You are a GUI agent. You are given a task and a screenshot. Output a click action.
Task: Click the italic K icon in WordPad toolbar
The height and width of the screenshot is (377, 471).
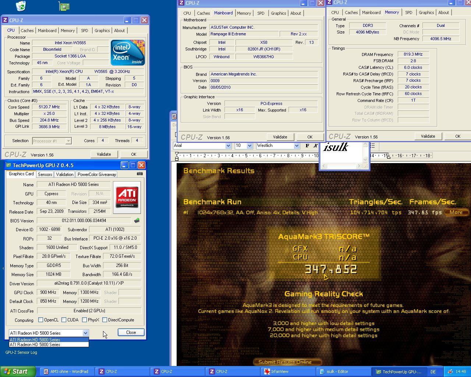tap(315, 146)
